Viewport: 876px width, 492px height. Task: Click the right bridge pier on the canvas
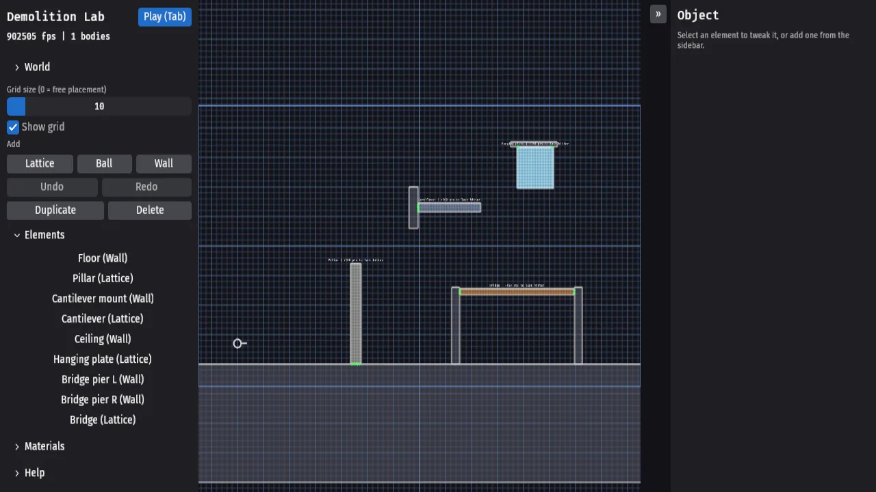tap(578, 325)
